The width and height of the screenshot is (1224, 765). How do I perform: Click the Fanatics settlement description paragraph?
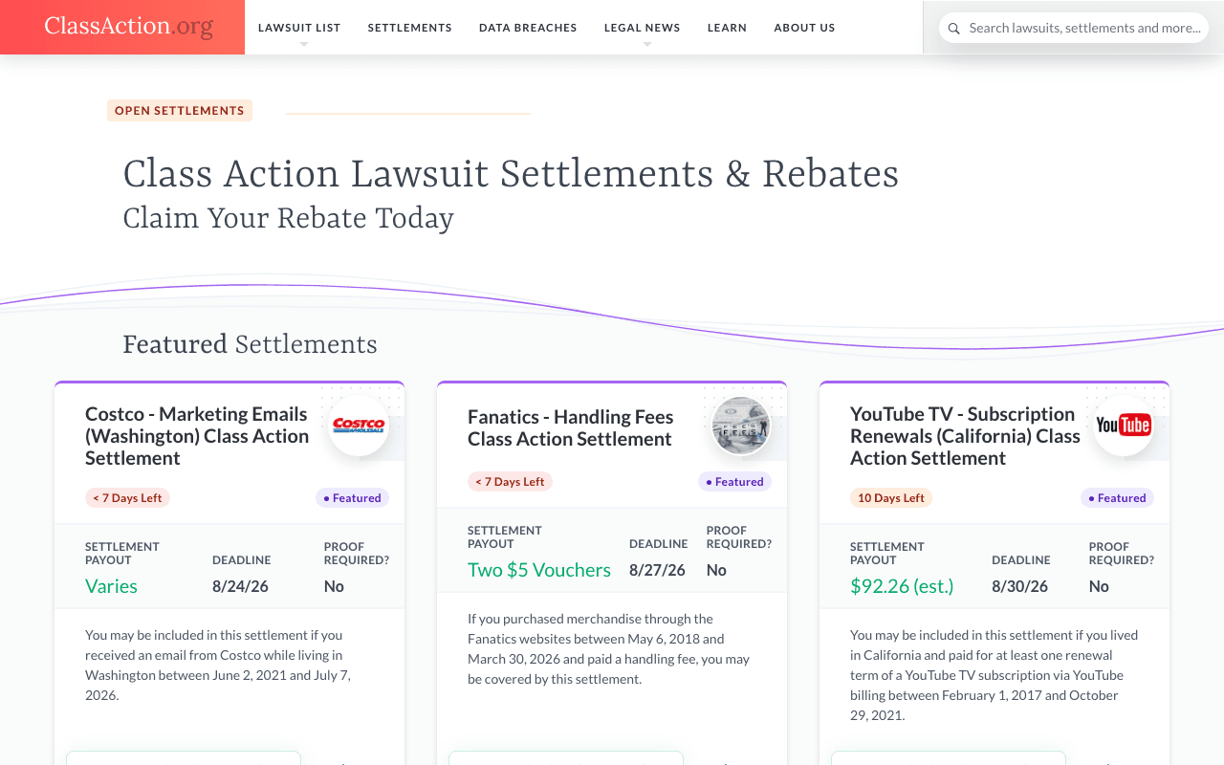tap(608, 649)
